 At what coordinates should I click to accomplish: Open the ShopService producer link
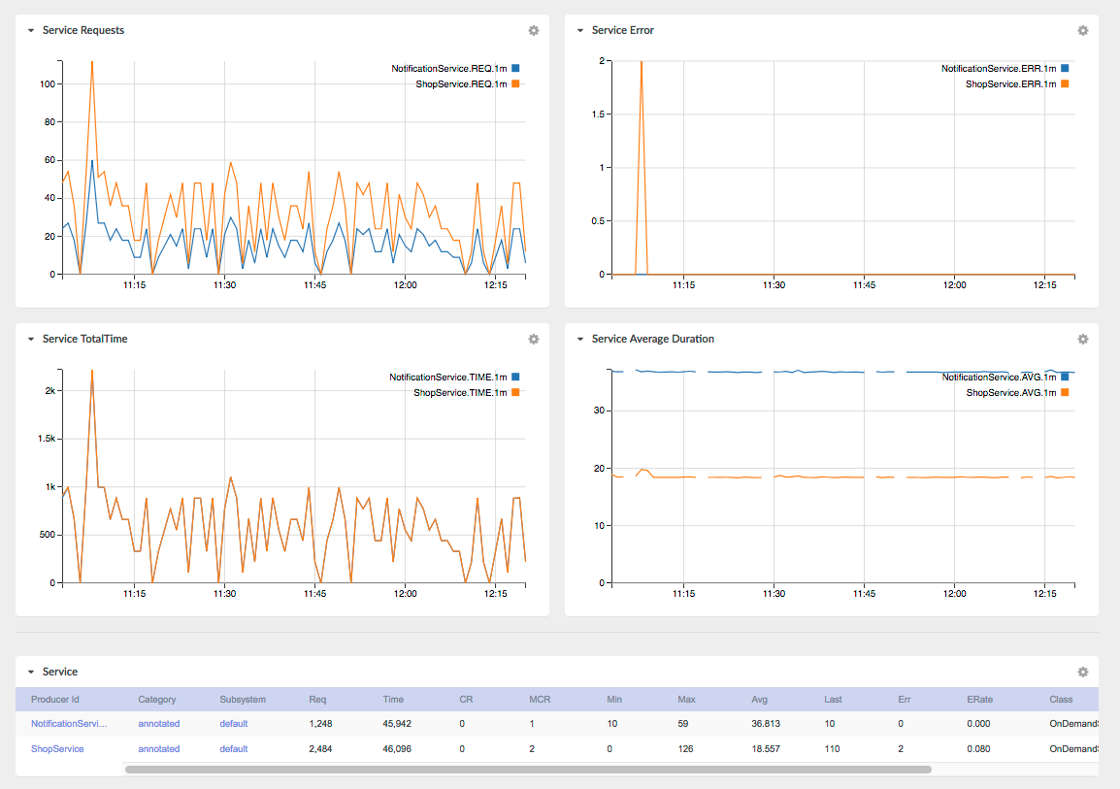[57, 749]
